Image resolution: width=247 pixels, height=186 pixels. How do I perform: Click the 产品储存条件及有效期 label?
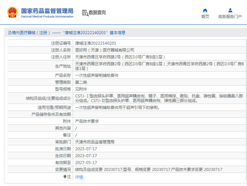[51, 114]
